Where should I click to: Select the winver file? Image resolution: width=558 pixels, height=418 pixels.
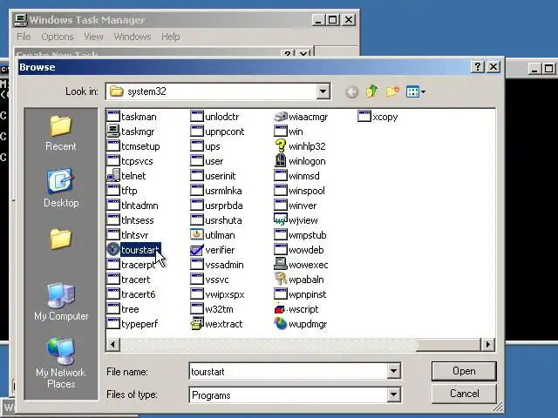point(296,206)
